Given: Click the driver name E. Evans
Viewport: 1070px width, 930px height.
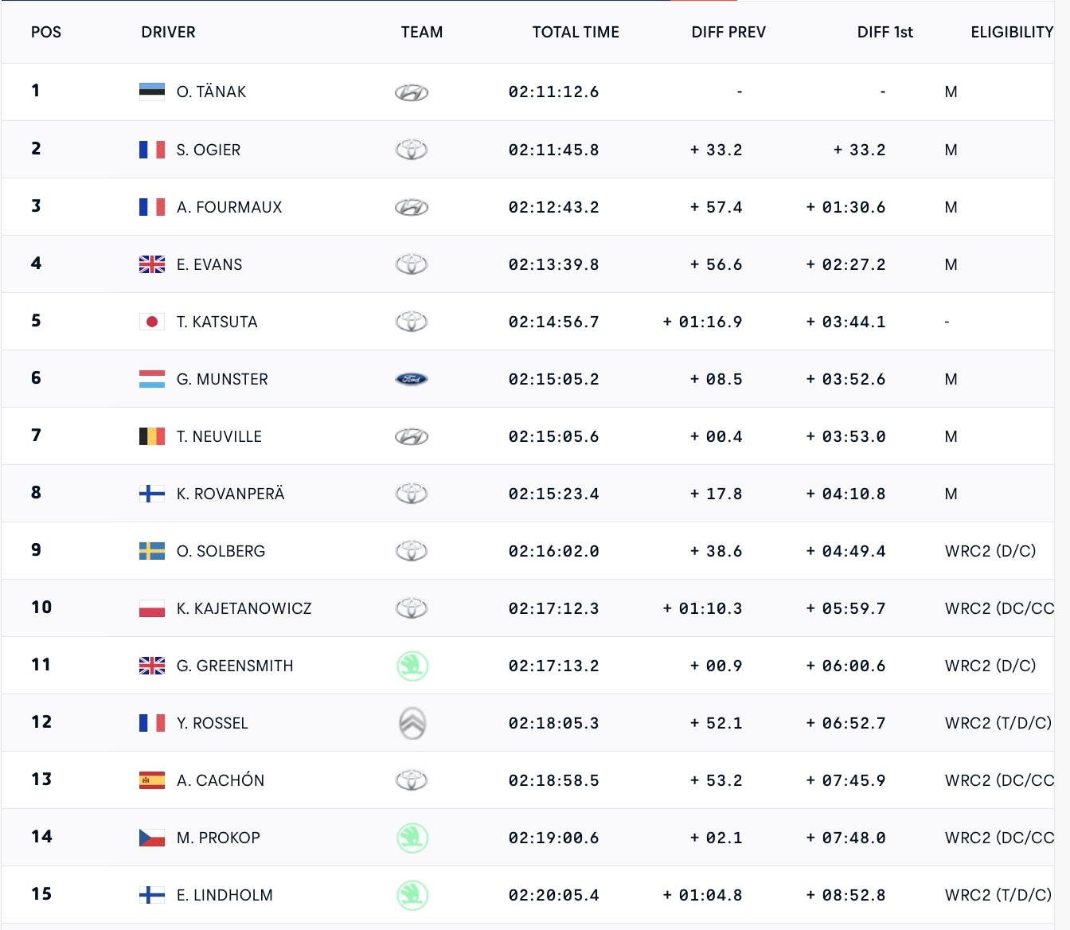Looking at the screenshot, I should click(x=209, y=264).
